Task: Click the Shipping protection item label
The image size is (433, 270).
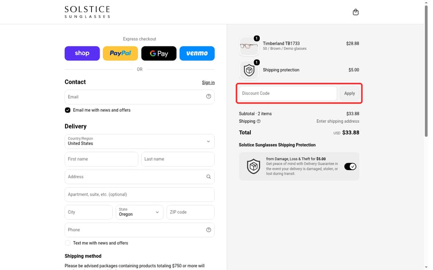Action: pyautogui.click(x=281, y=70)
